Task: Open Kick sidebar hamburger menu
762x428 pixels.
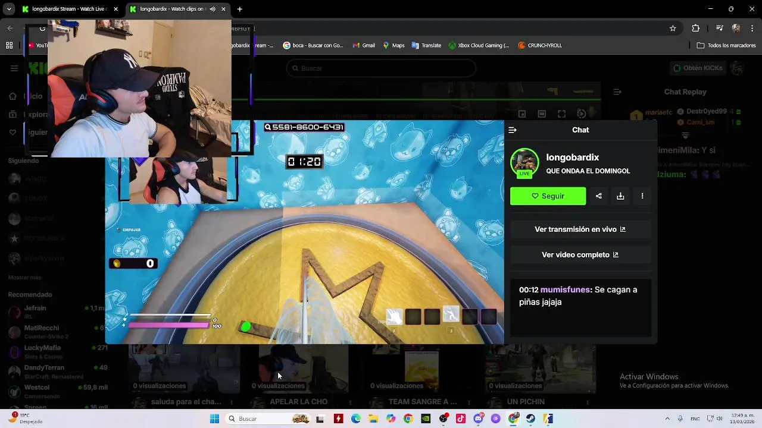Action: point(14,68)
